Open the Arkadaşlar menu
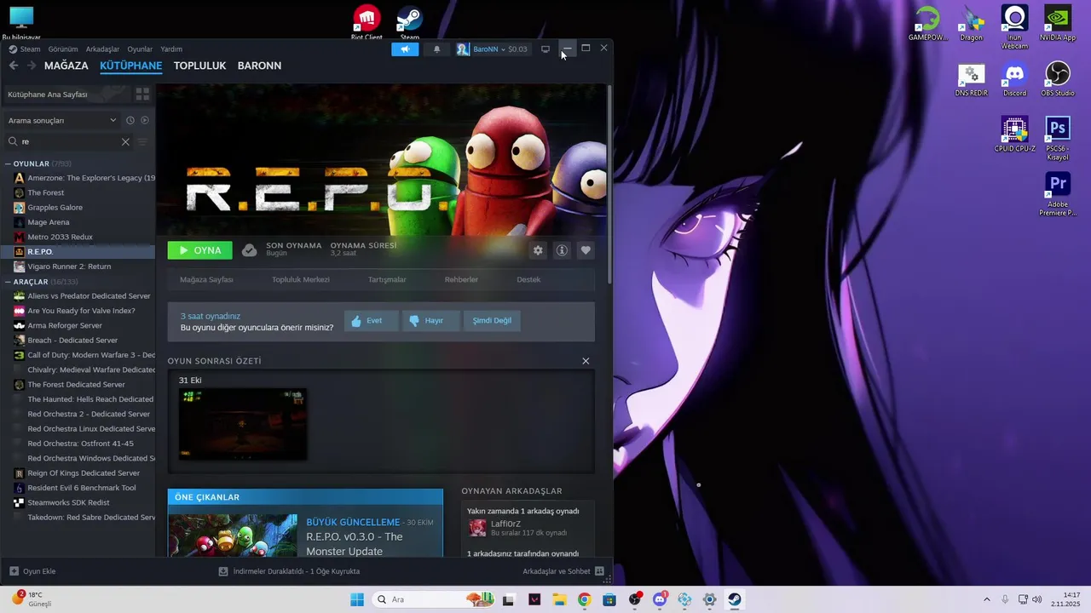Viewport: 1091px width, 613px height. point(103,49)
